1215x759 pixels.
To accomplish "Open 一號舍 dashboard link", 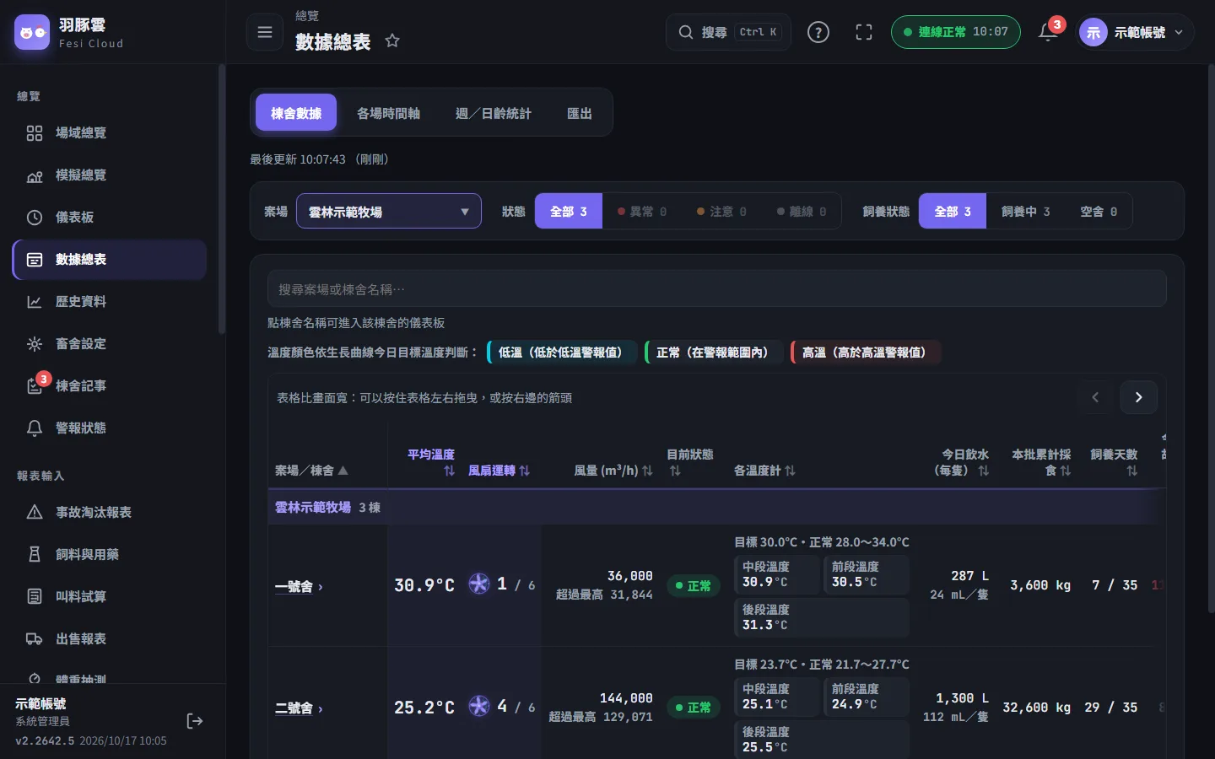I will click(x=299, y=587).
